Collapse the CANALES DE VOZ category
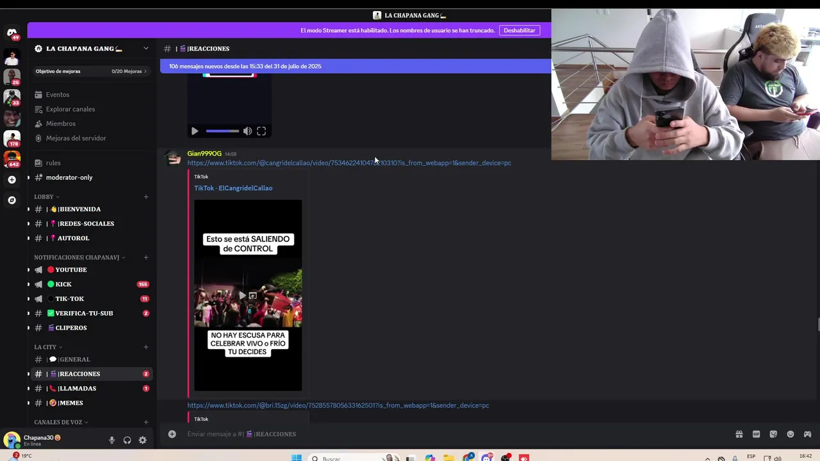The image size is (820, 461). pos(61,422)
